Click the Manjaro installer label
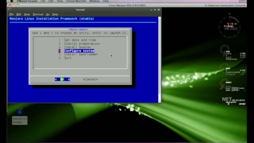Image resolution: width=254 pixels, height=143 pixels. click(x=20, y=120)
